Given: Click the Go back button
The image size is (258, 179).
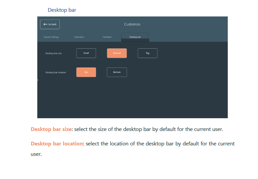Looking at the screenshot, I should (50, 25).
